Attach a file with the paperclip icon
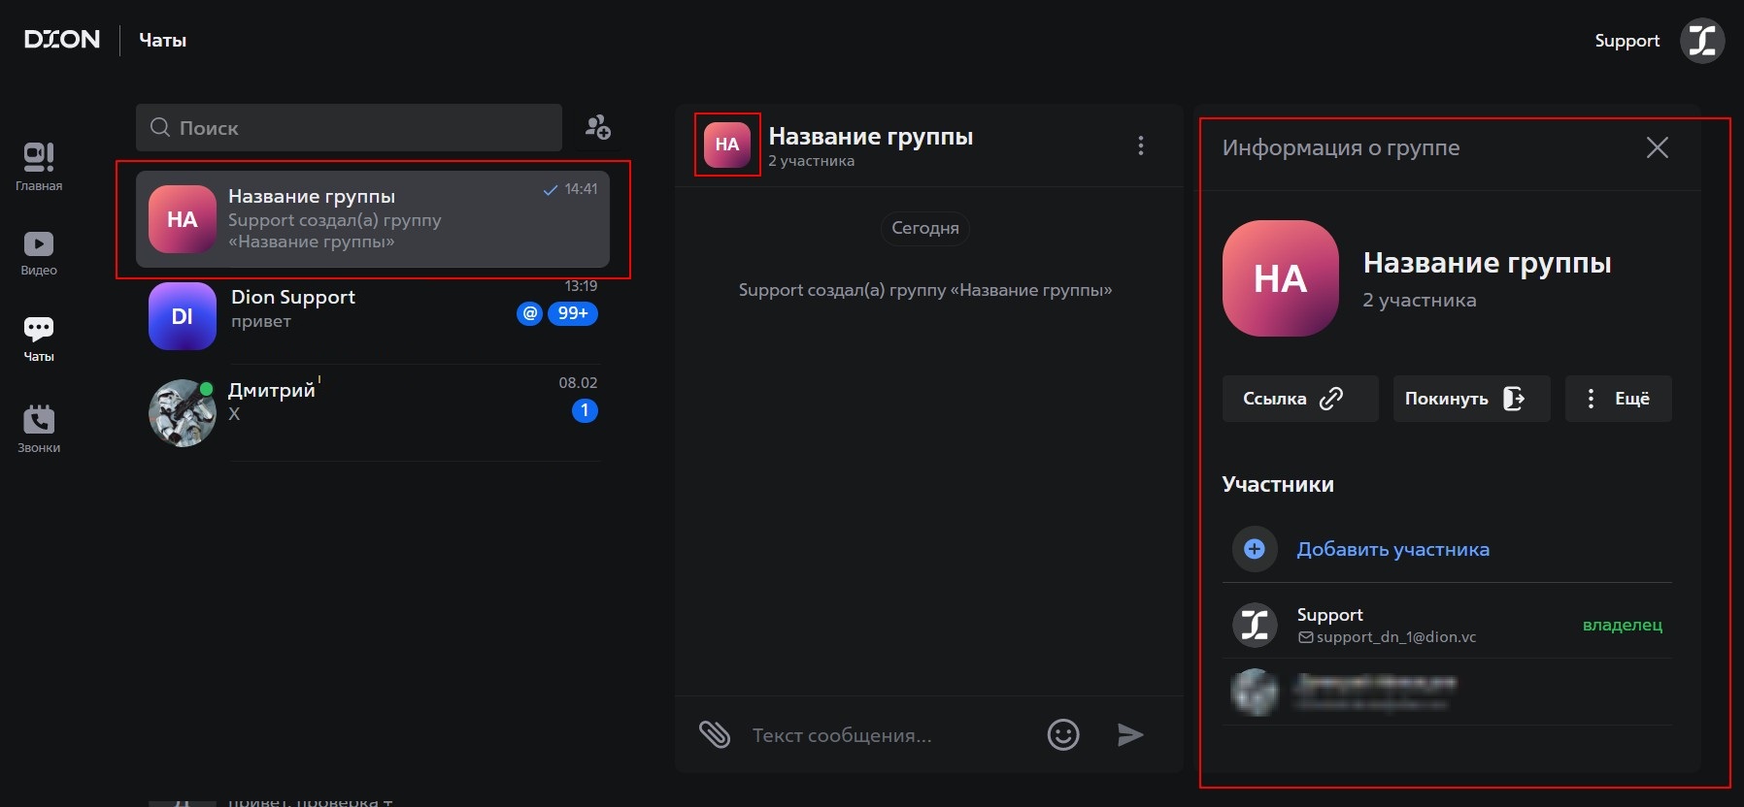The height and width of the screenshot is (807, 1744). pyautogui.click(x=715, y=734)
